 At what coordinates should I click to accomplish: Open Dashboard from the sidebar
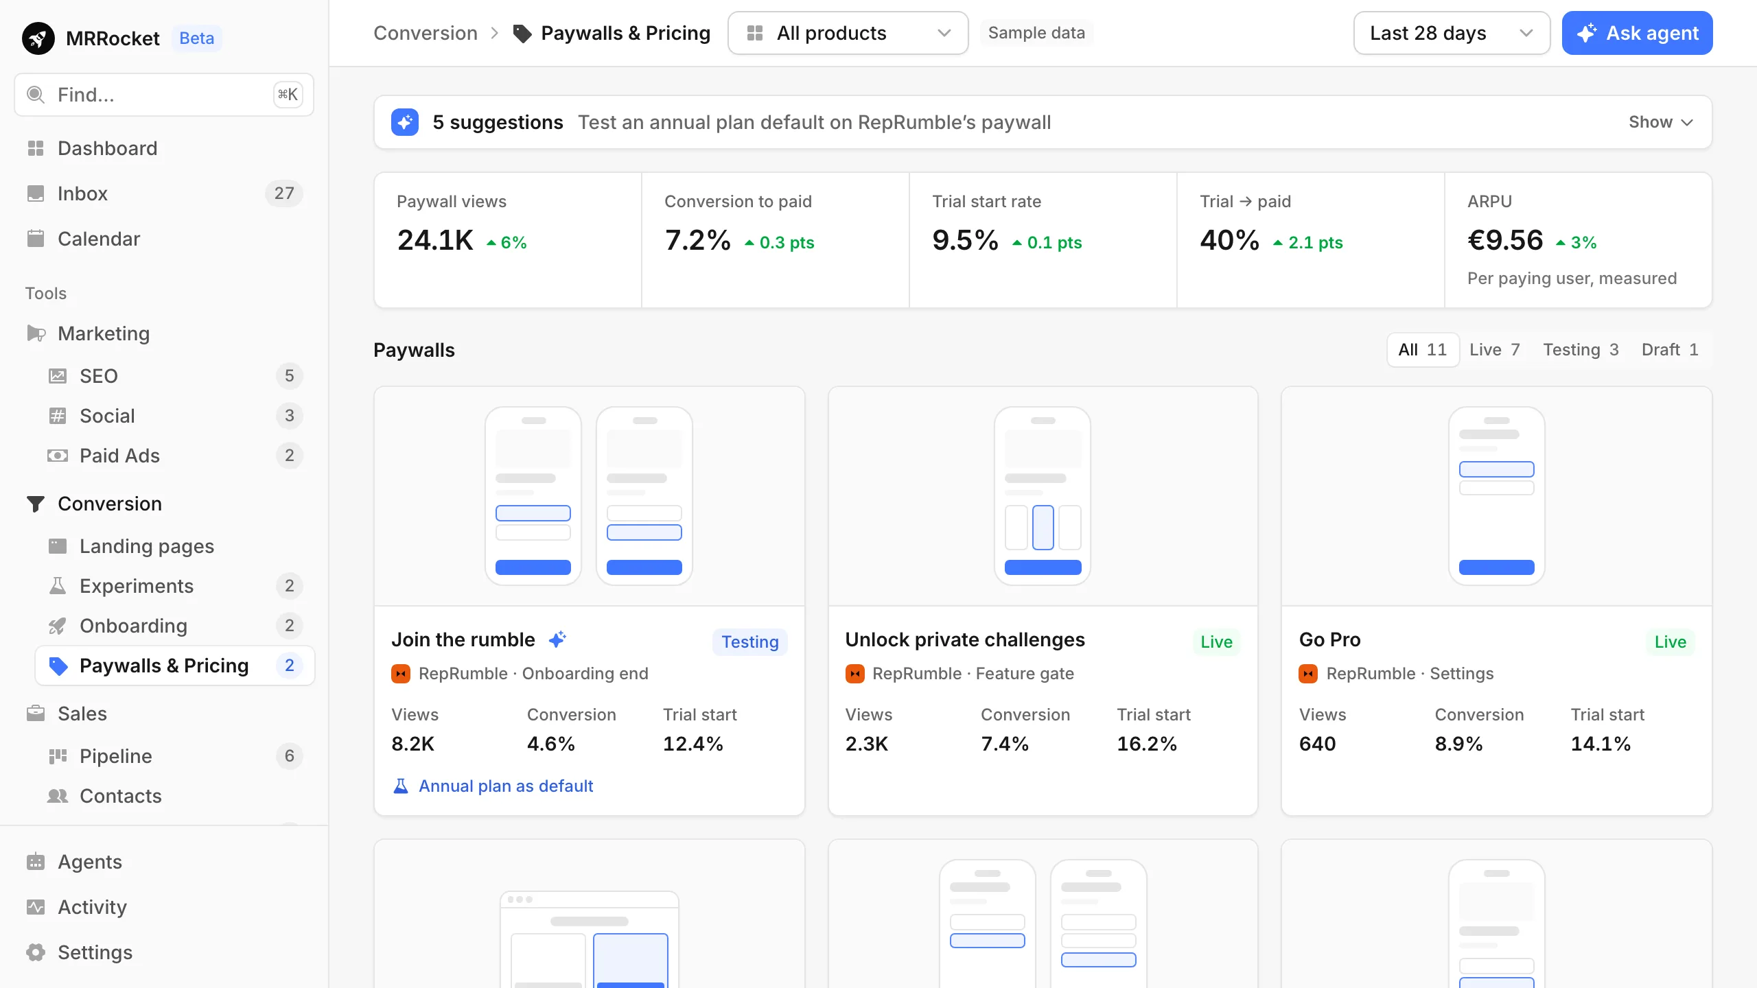coord(165,148)
